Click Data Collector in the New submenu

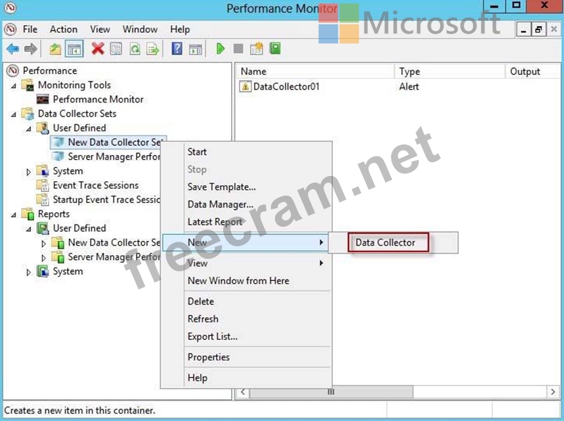[385, 242]
